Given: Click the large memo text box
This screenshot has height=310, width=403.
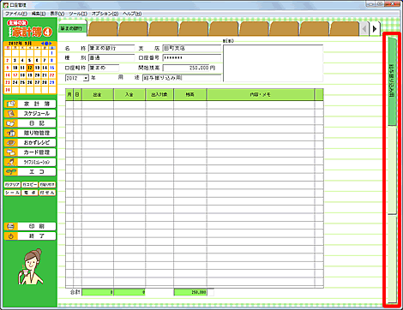Looking at the screenshot, I should (x=273, y=63).
